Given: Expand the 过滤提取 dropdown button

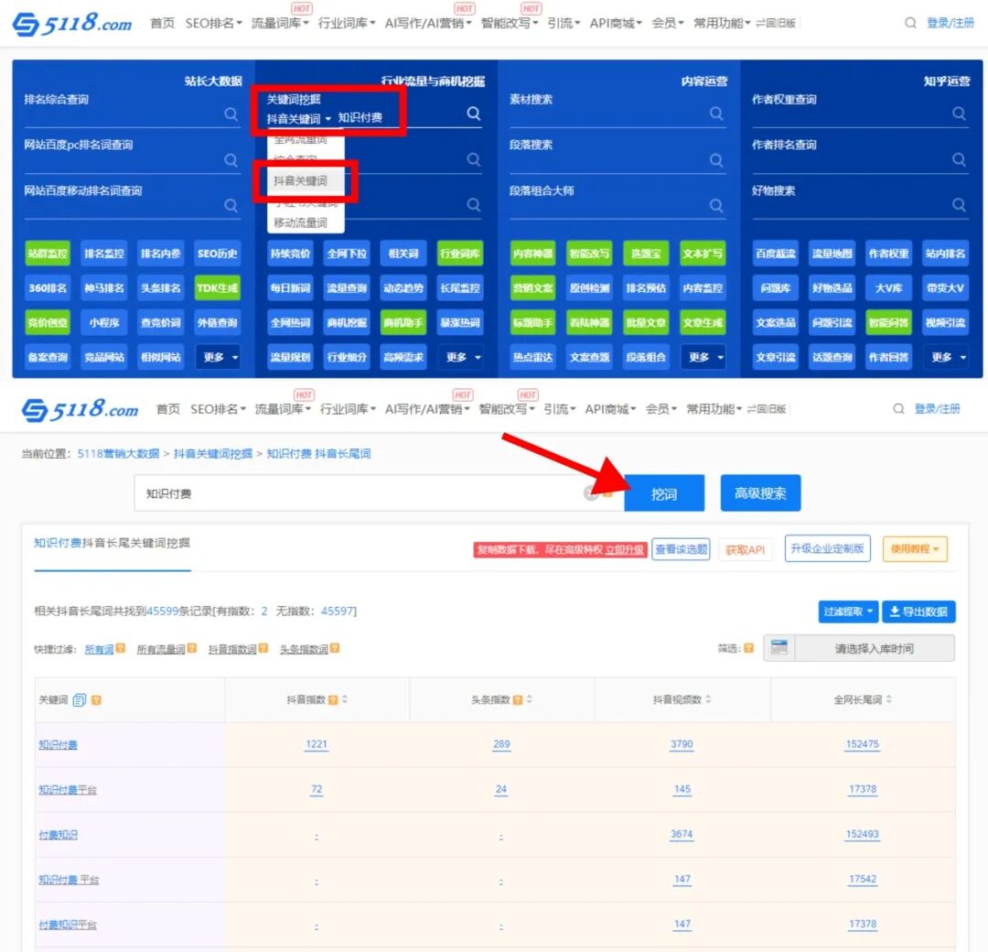Looking at the screenshot, I should coord(847,611).
